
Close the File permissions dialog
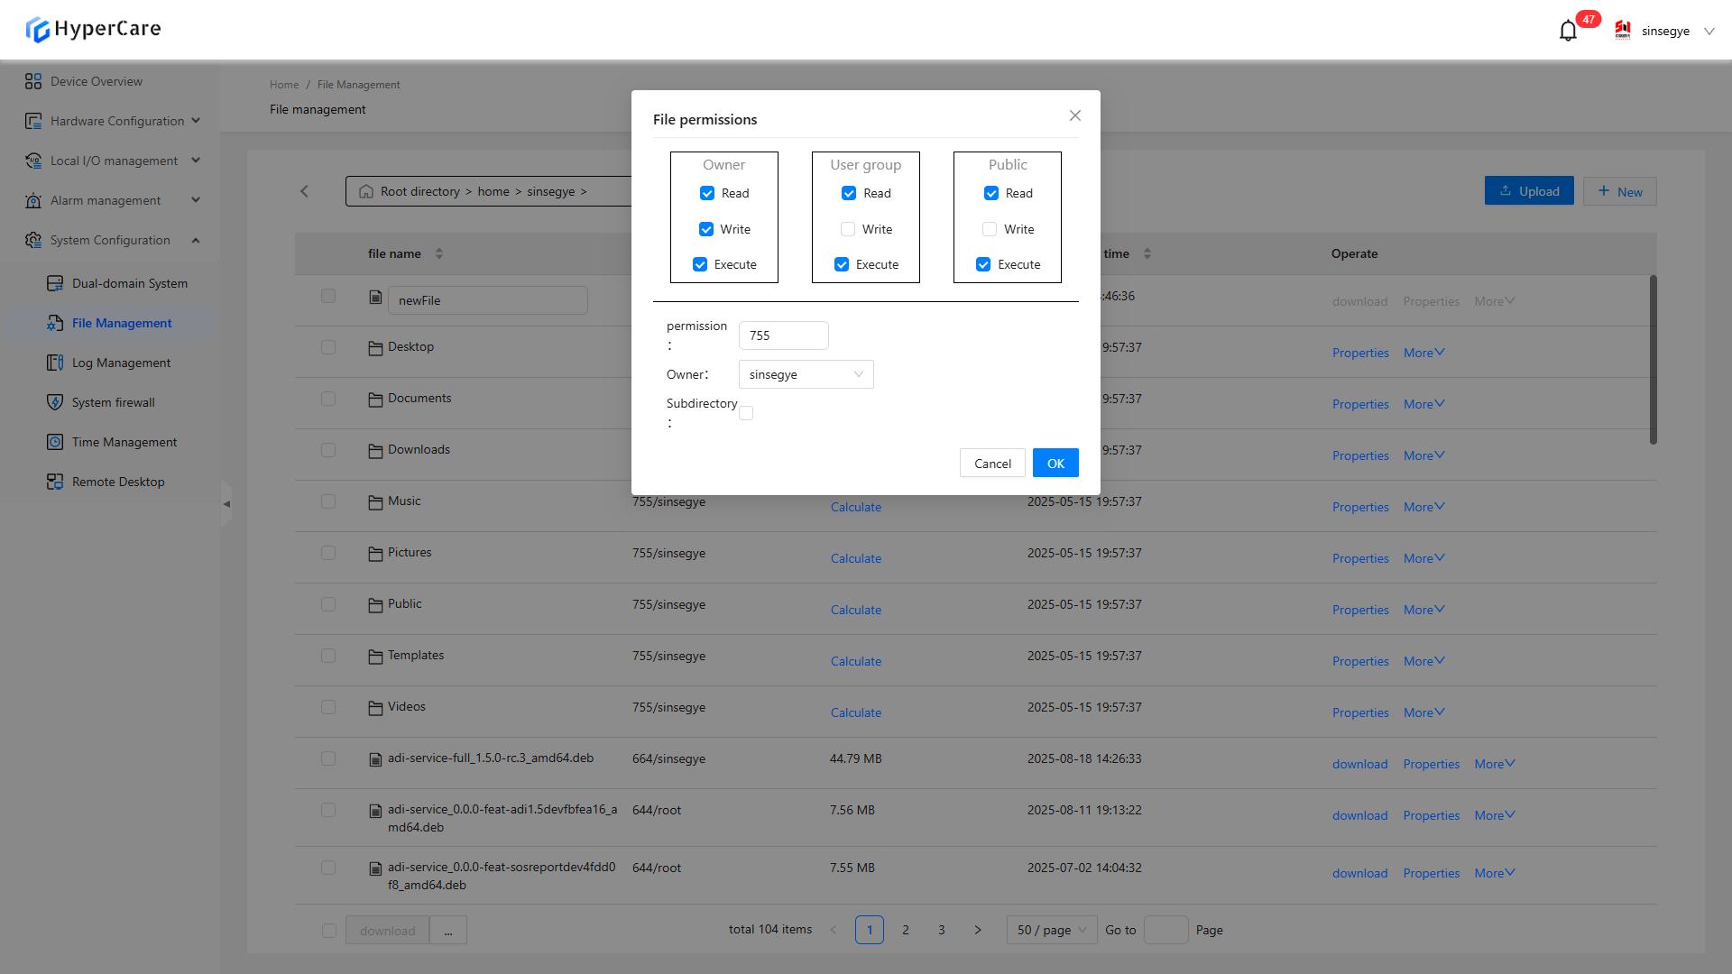(x=1074, y=115)
